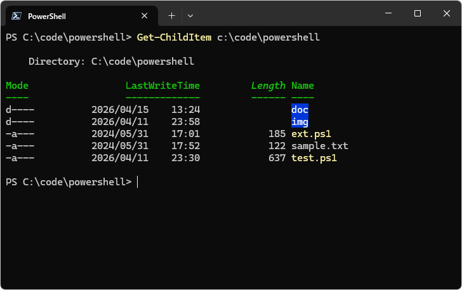Click the sample.txt file name
The height and width of the screenshot is (290, 462).
(x=320, y=146)
